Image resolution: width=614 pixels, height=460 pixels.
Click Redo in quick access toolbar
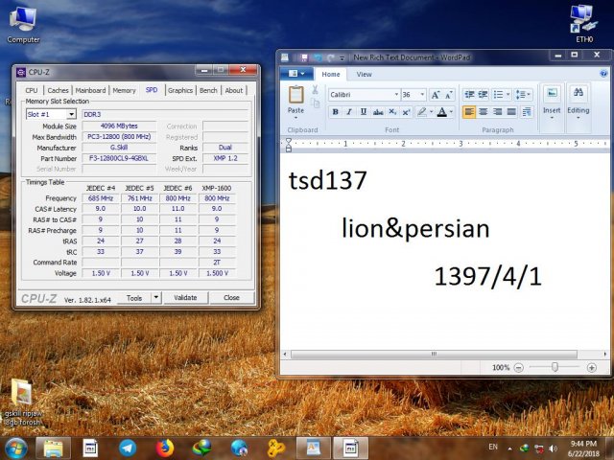pyautogui.click(x=331, y=57)
